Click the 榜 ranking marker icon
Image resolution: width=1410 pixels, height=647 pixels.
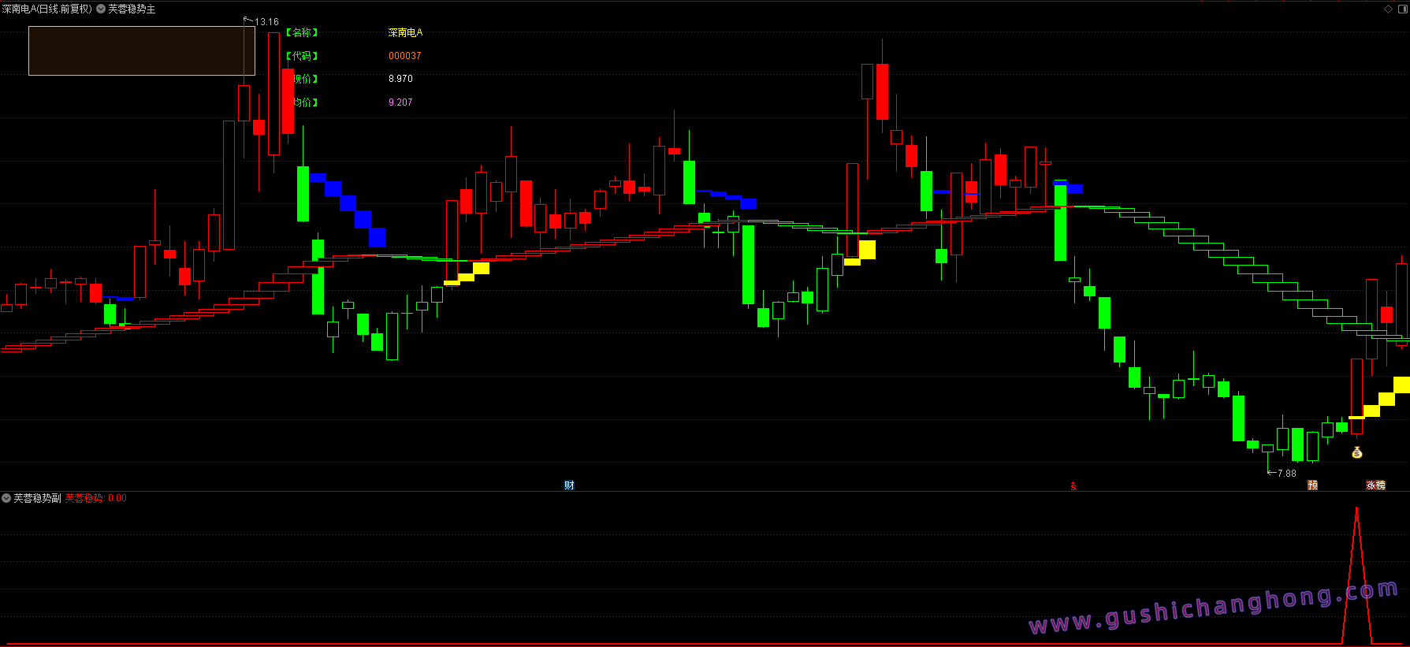pos(1381,485)
